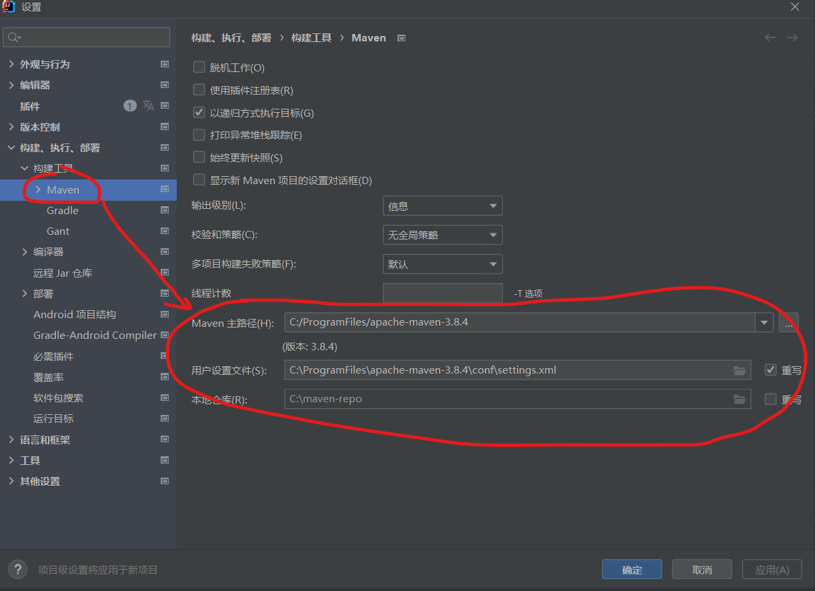Viewport: 815px width, 591px height.
Task: Click the project-level icon next to 编译器
Action: tap(165, 251)
